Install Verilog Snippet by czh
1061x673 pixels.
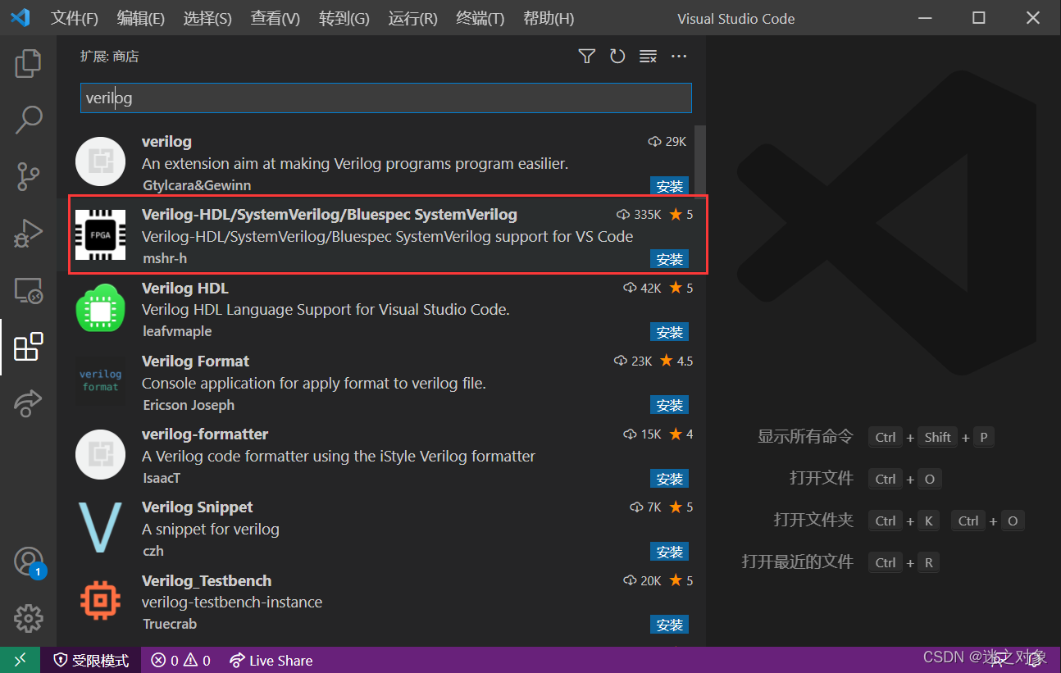tap(670, 552)
